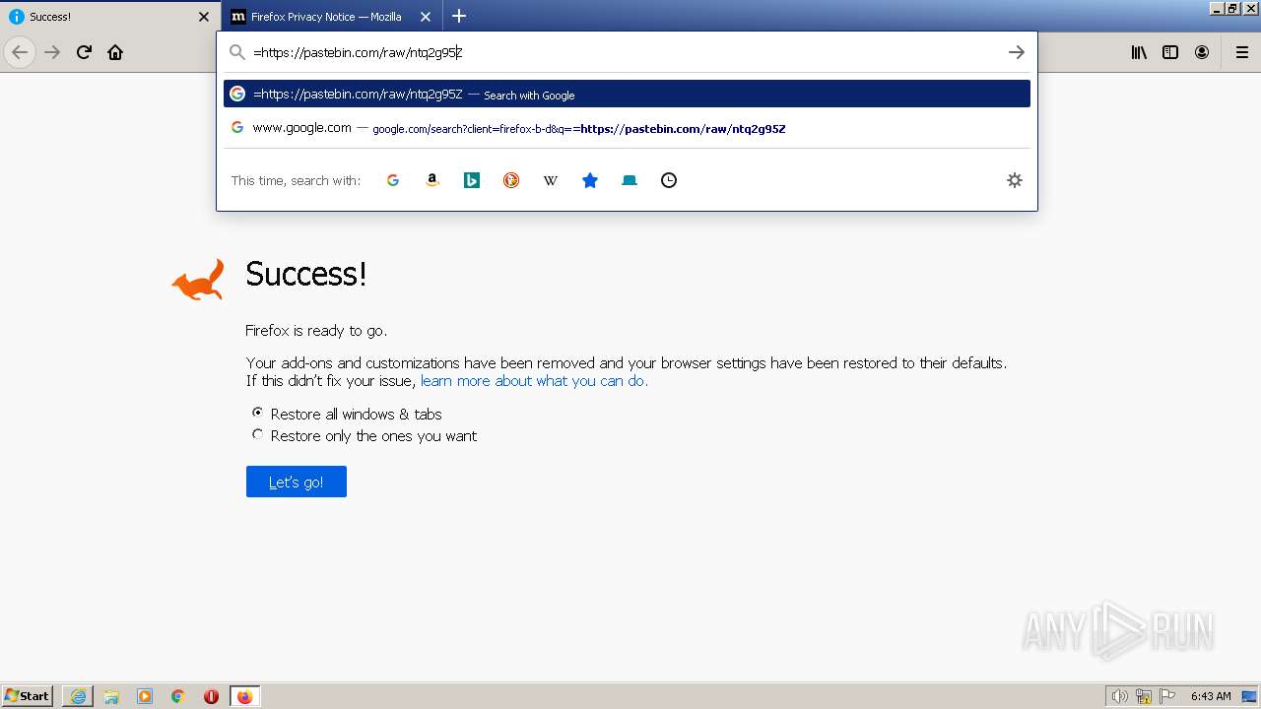Open a new tab with plus button
This screenshot has width=1261, height=709.
(459, 16)
